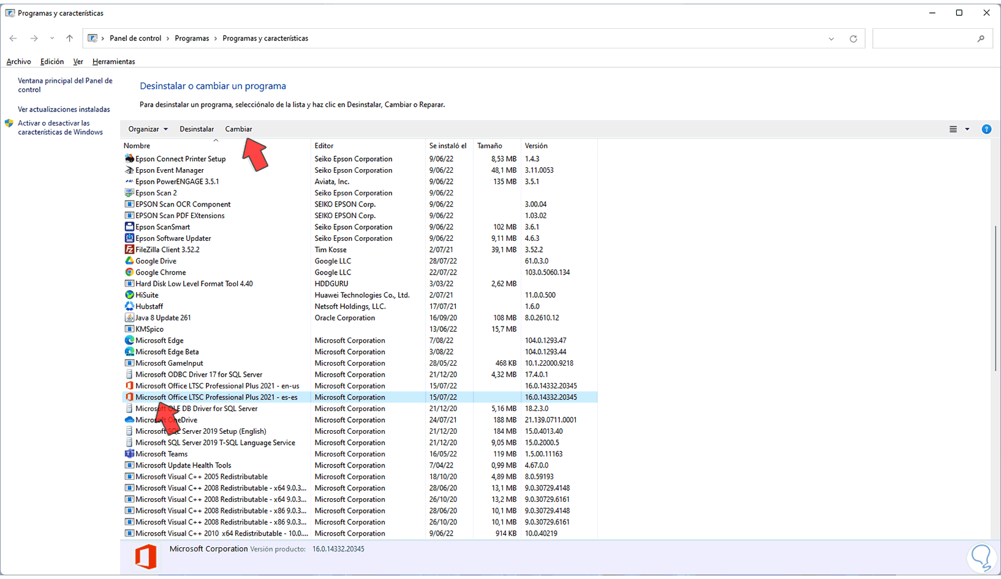Click the Microsoft Edge icon in list
The height and width of the screenshot is (579, 1001).
coord(129,340)
